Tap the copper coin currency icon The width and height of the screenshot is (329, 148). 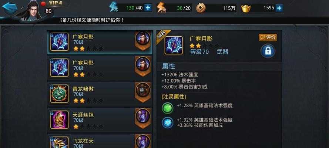tap(201, 8)
